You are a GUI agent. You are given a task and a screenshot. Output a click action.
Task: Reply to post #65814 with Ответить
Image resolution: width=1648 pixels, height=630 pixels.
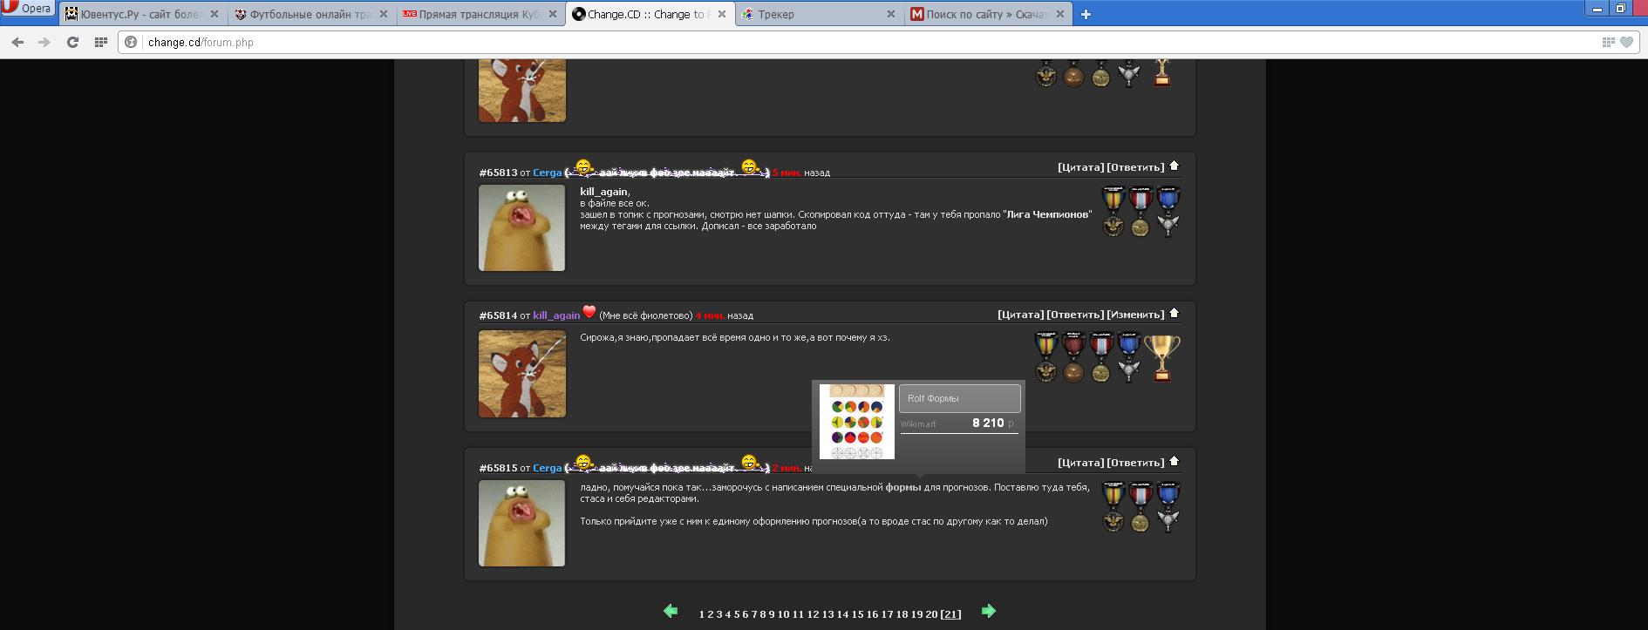(1075, 315)
